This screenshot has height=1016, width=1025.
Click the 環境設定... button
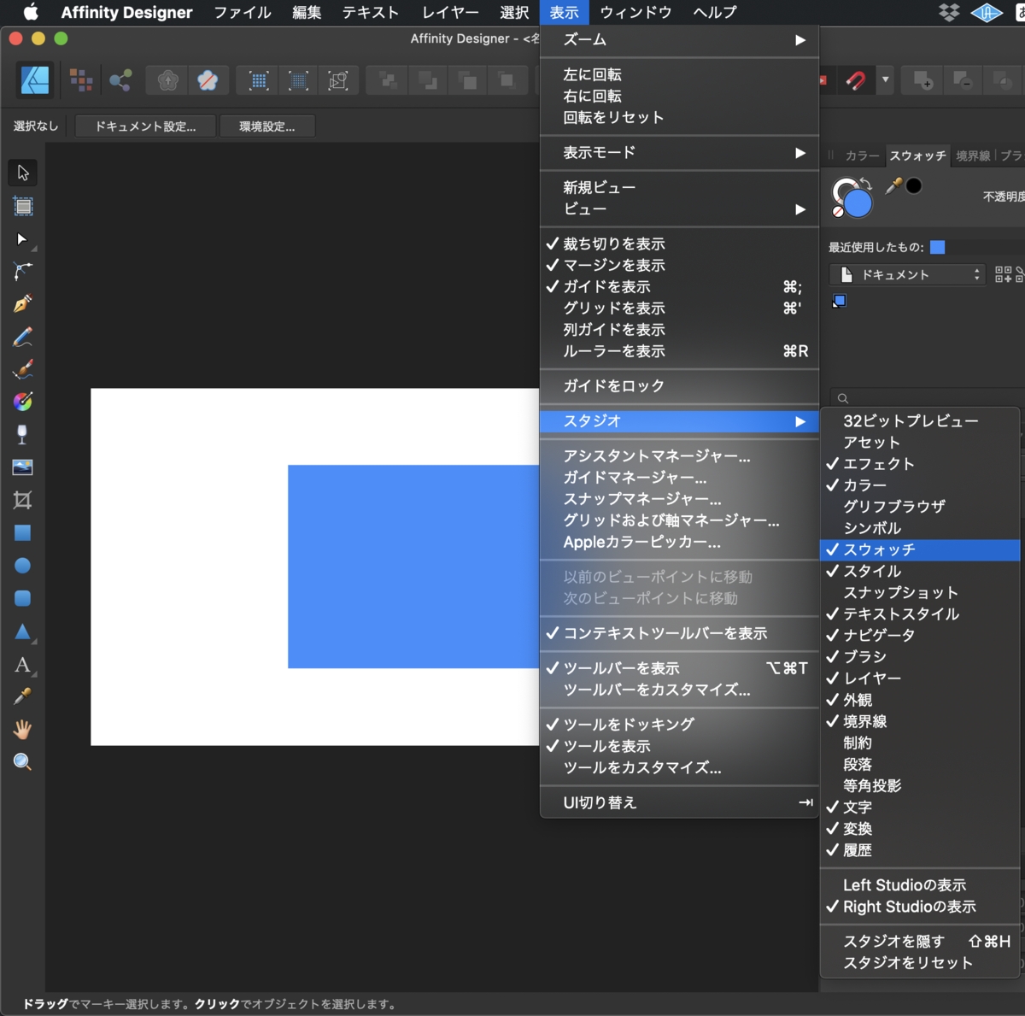click(x=267, y=126)
